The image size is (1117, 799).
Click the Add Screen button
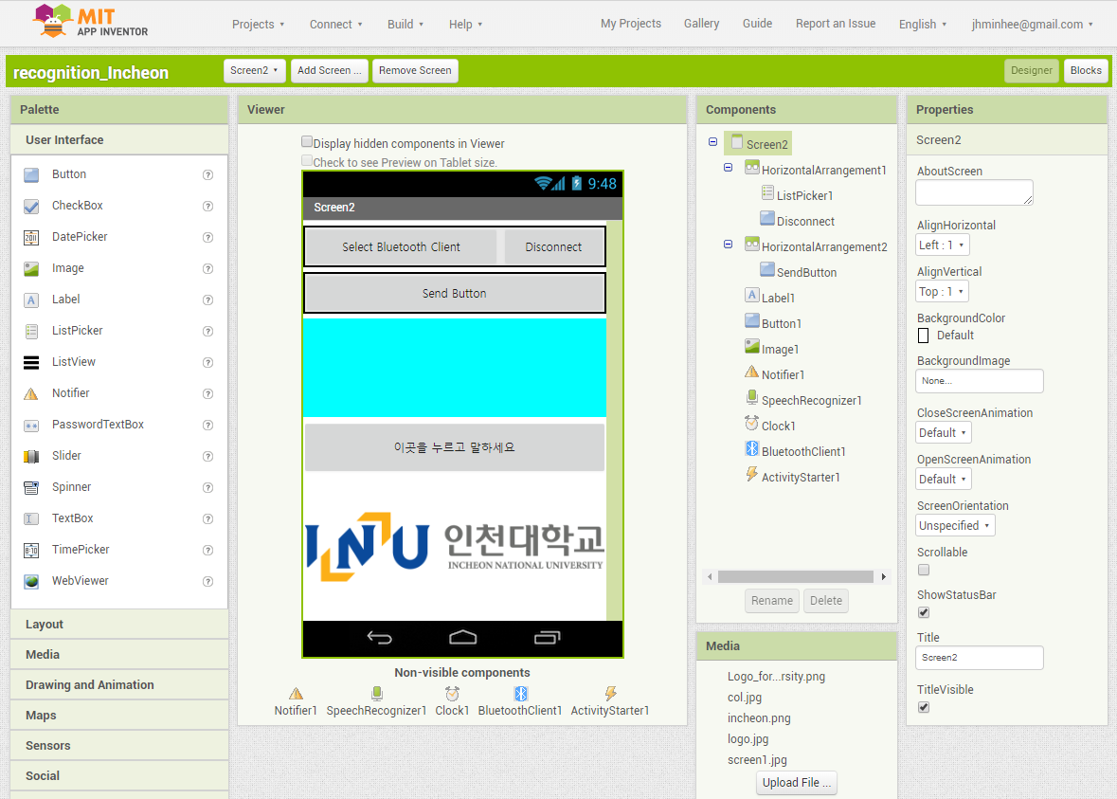pos(329,69)
